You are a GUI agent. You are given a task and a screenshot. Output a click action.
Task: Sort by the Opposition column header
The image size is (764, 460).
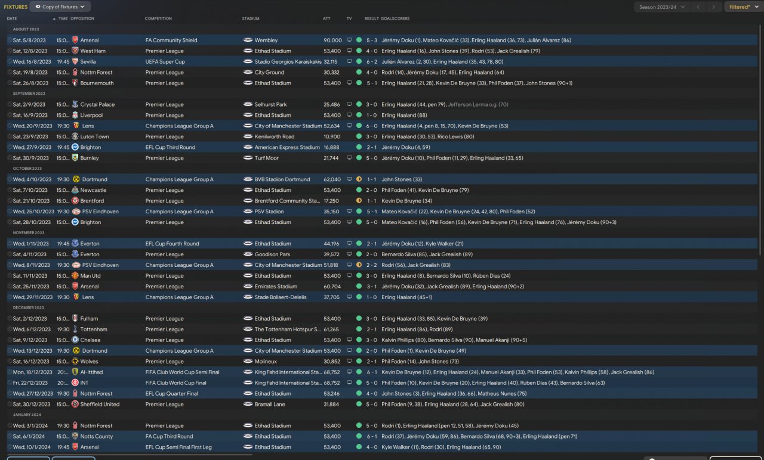(x=82, y=18)
